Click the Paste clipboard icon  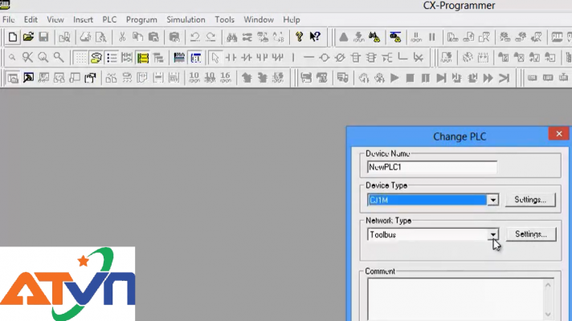(x=153, y=37)
